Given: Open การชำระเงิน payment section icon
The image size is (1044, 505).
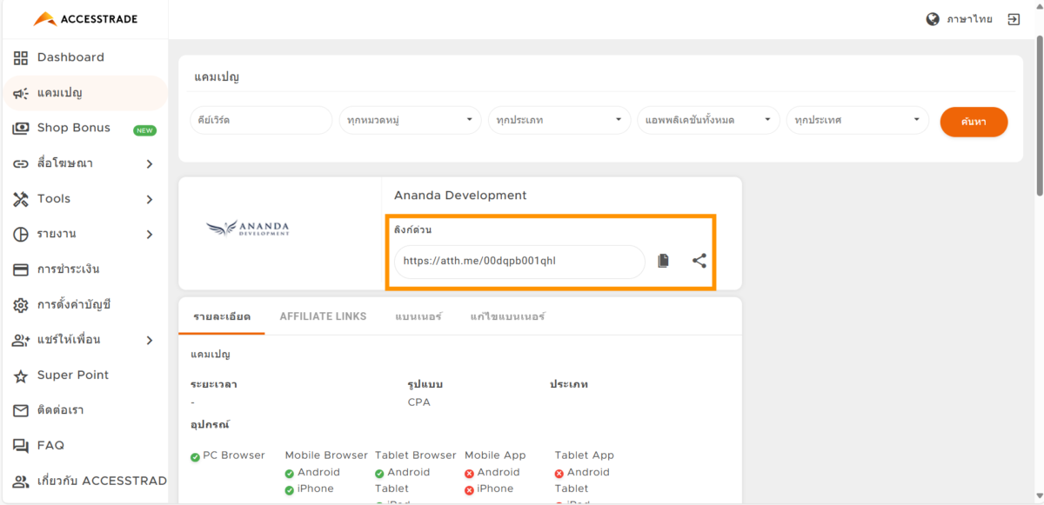Looking at the screenshot, I should [x=21, y=269].
